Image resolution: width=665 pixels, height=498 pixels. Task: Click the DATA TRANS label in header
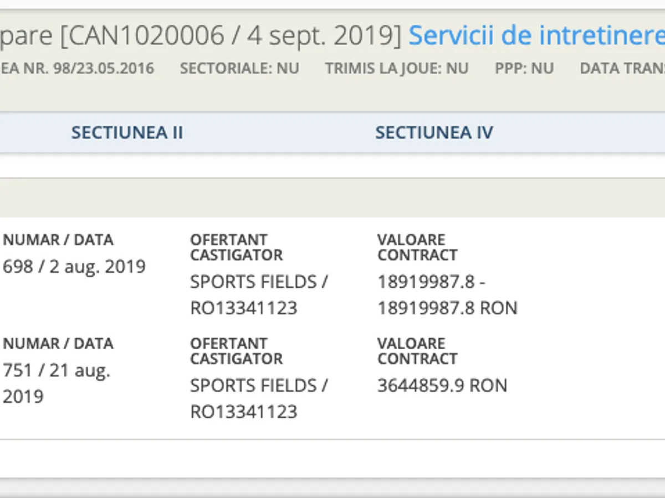(622, 69)
